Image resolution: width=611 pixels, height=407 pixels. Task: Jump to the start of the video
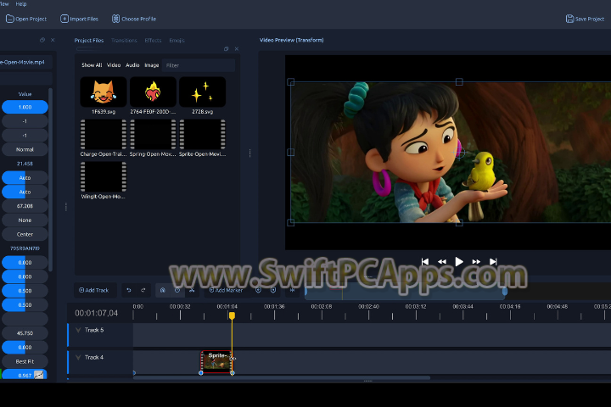pyautogui.click(x=425, y=262)
